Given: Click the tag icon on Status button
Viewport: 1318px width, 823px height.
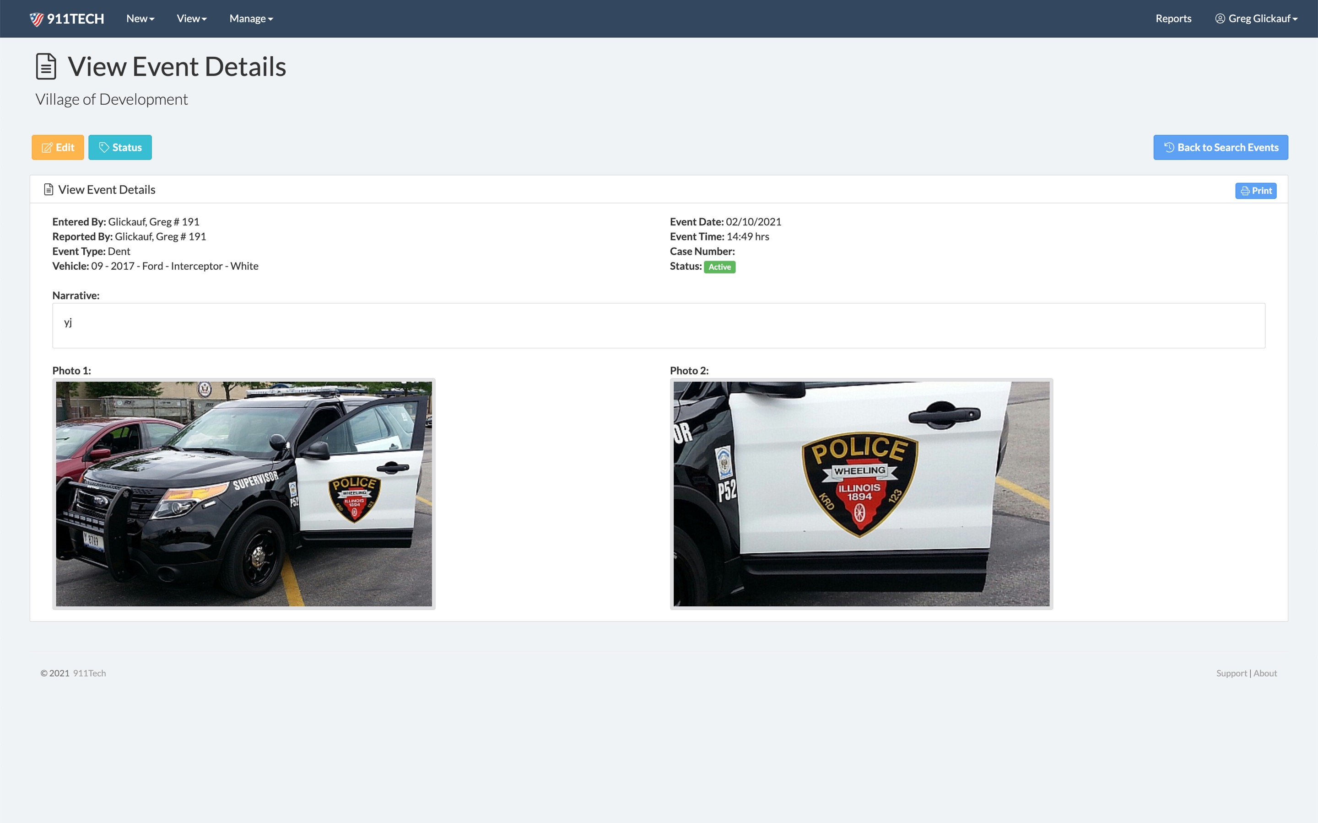Looking at the screenshot, I should click(104, 148).
